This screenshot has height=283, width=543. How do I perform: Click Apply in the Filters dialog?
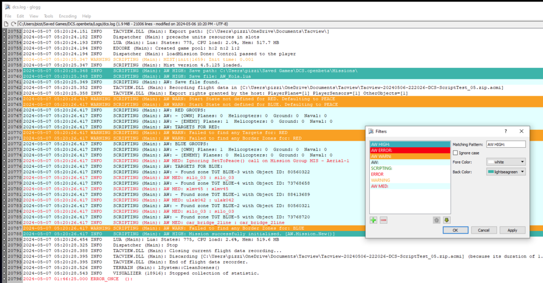coord(512,230)
